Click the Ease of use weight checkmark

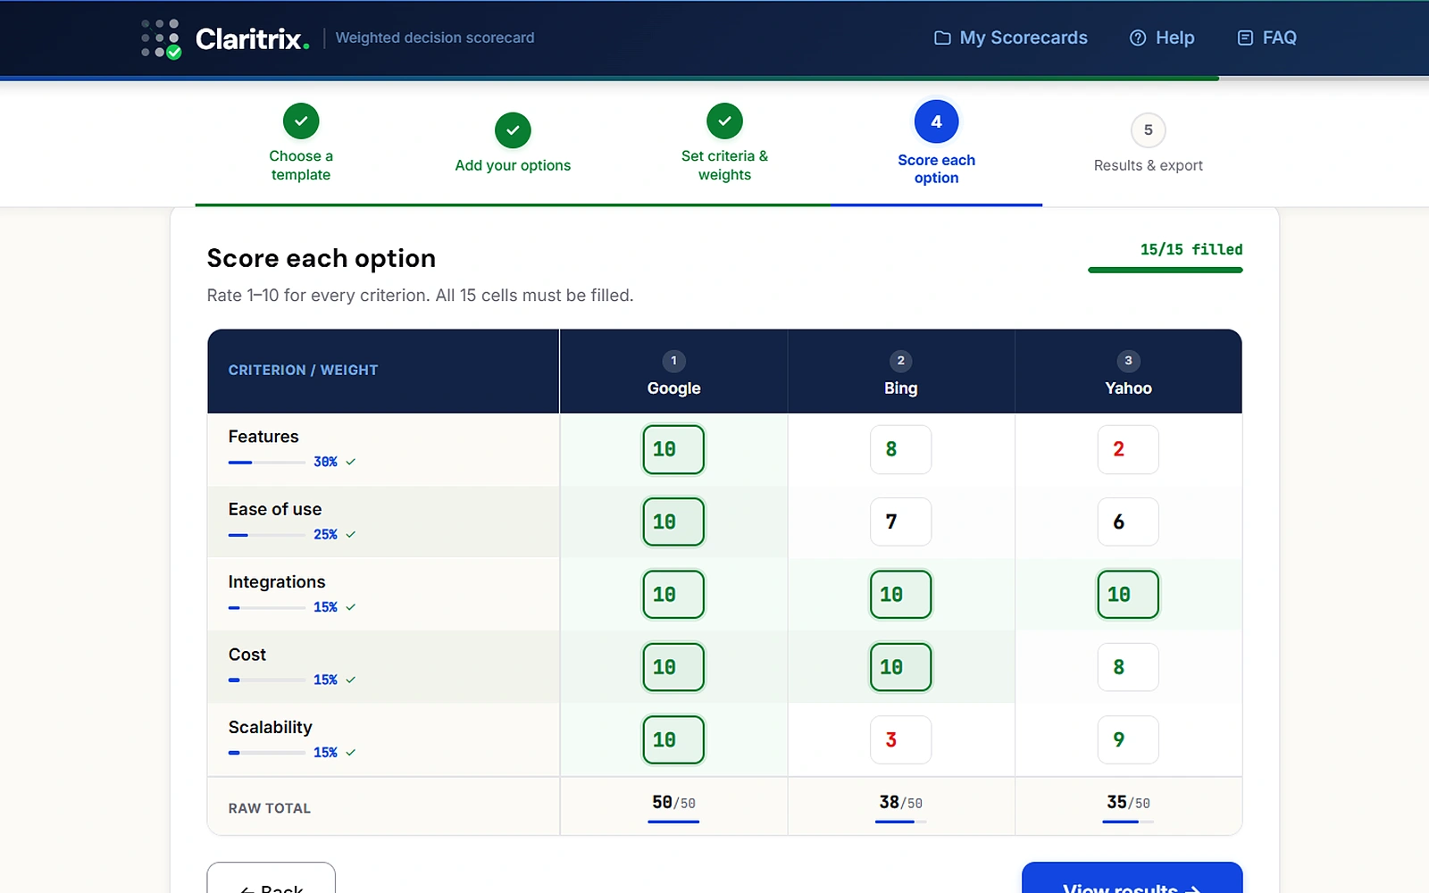pyautogui.click(x=351, y=534)
